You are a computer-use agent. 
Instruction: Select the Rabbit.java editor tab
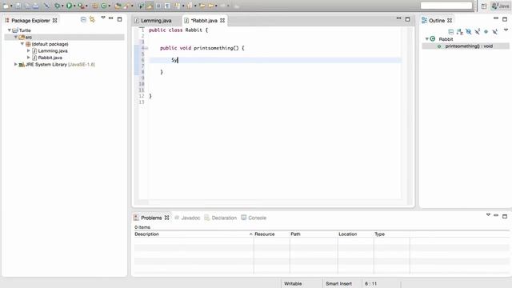tap(204, 21)
